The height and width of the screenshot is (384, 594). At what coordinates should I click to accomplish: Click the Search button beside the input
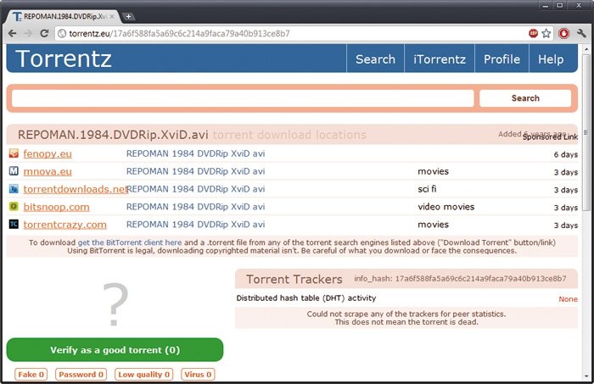click(x=525, y=98)
